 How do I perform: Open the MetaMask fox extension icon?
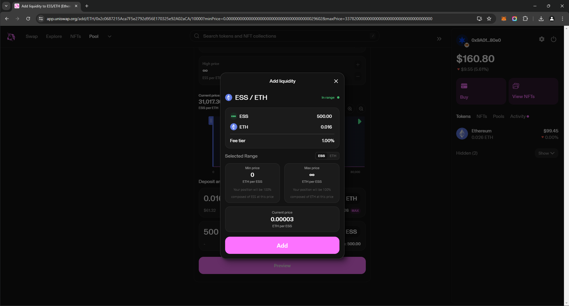click(x=504, y=19)
